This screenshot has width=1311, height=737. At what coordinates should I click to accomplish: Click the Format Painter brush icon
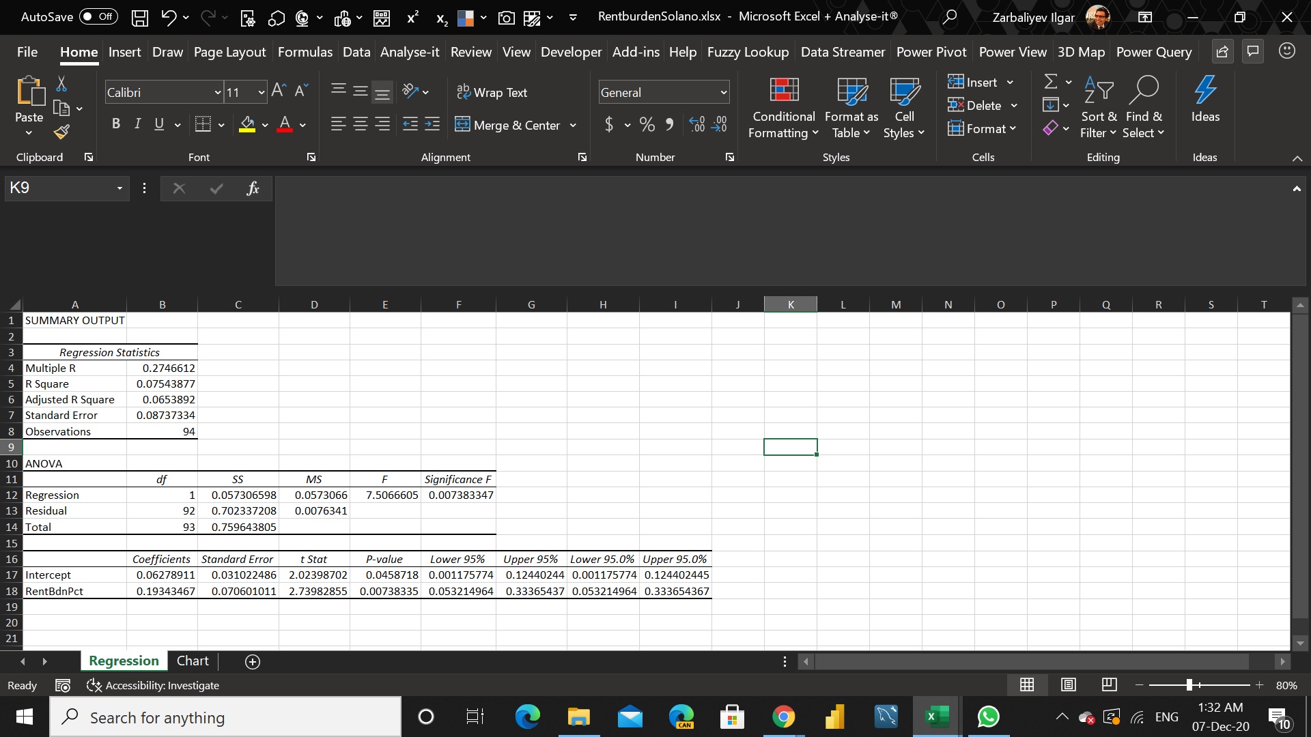tap(61, 132)
